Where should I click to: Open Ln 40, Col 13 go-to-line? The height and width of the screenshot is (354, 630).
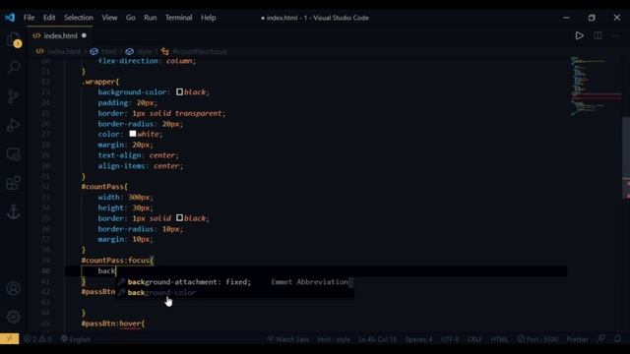pyautogui.click(x=377, y=339)
